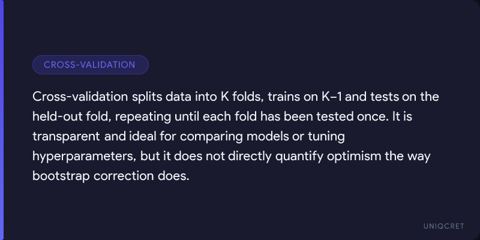Click the purple accent bar on left edge
The image size is (480, 240).
(x=2, y=120)
